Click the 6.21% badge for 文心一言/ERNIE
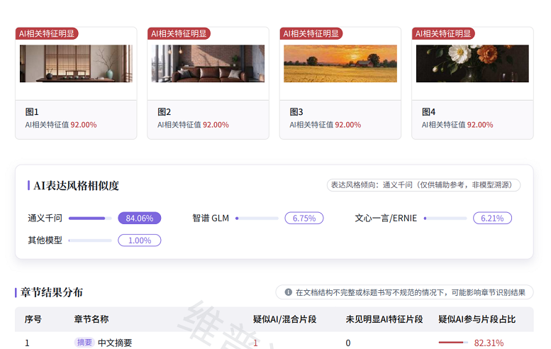 pos(492,218)
